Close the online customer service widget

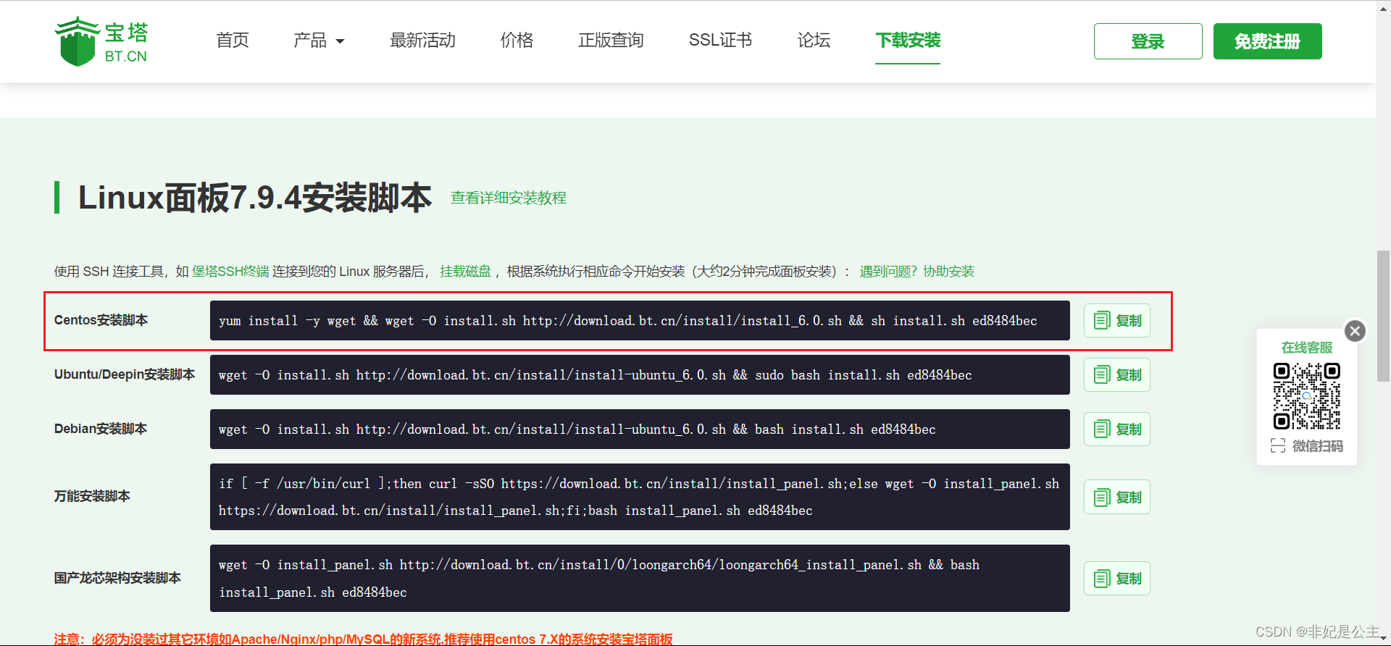[x=1355, y=331]
